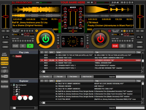Click the playlist Search field
Image resolution: width=146 pixels, height=110 pixels.
[130, 77]
